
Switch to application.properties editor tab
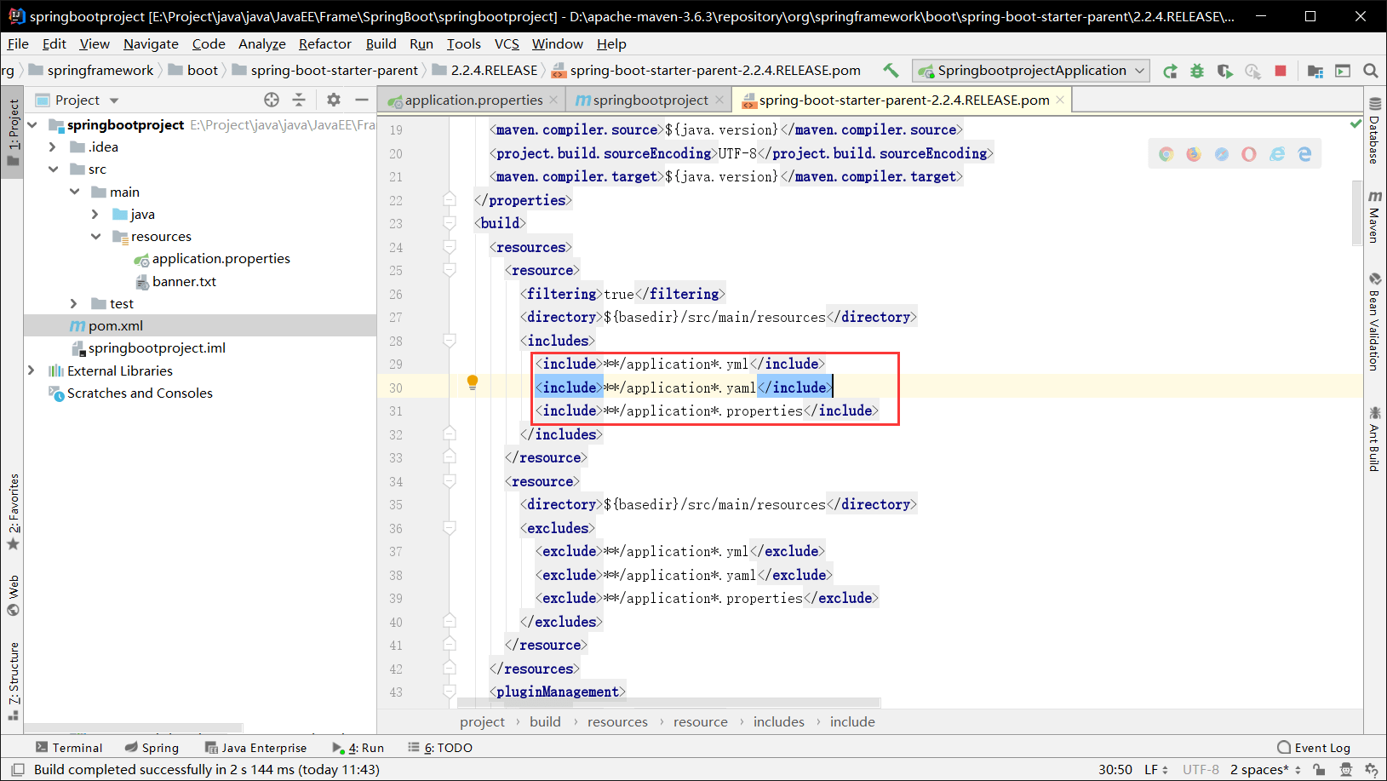(473, 100)
